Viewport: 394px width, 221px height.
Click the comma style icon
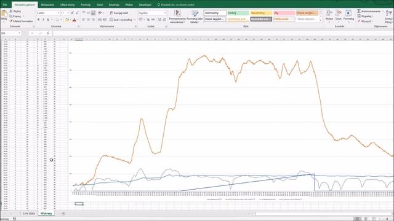coord(153,20)
